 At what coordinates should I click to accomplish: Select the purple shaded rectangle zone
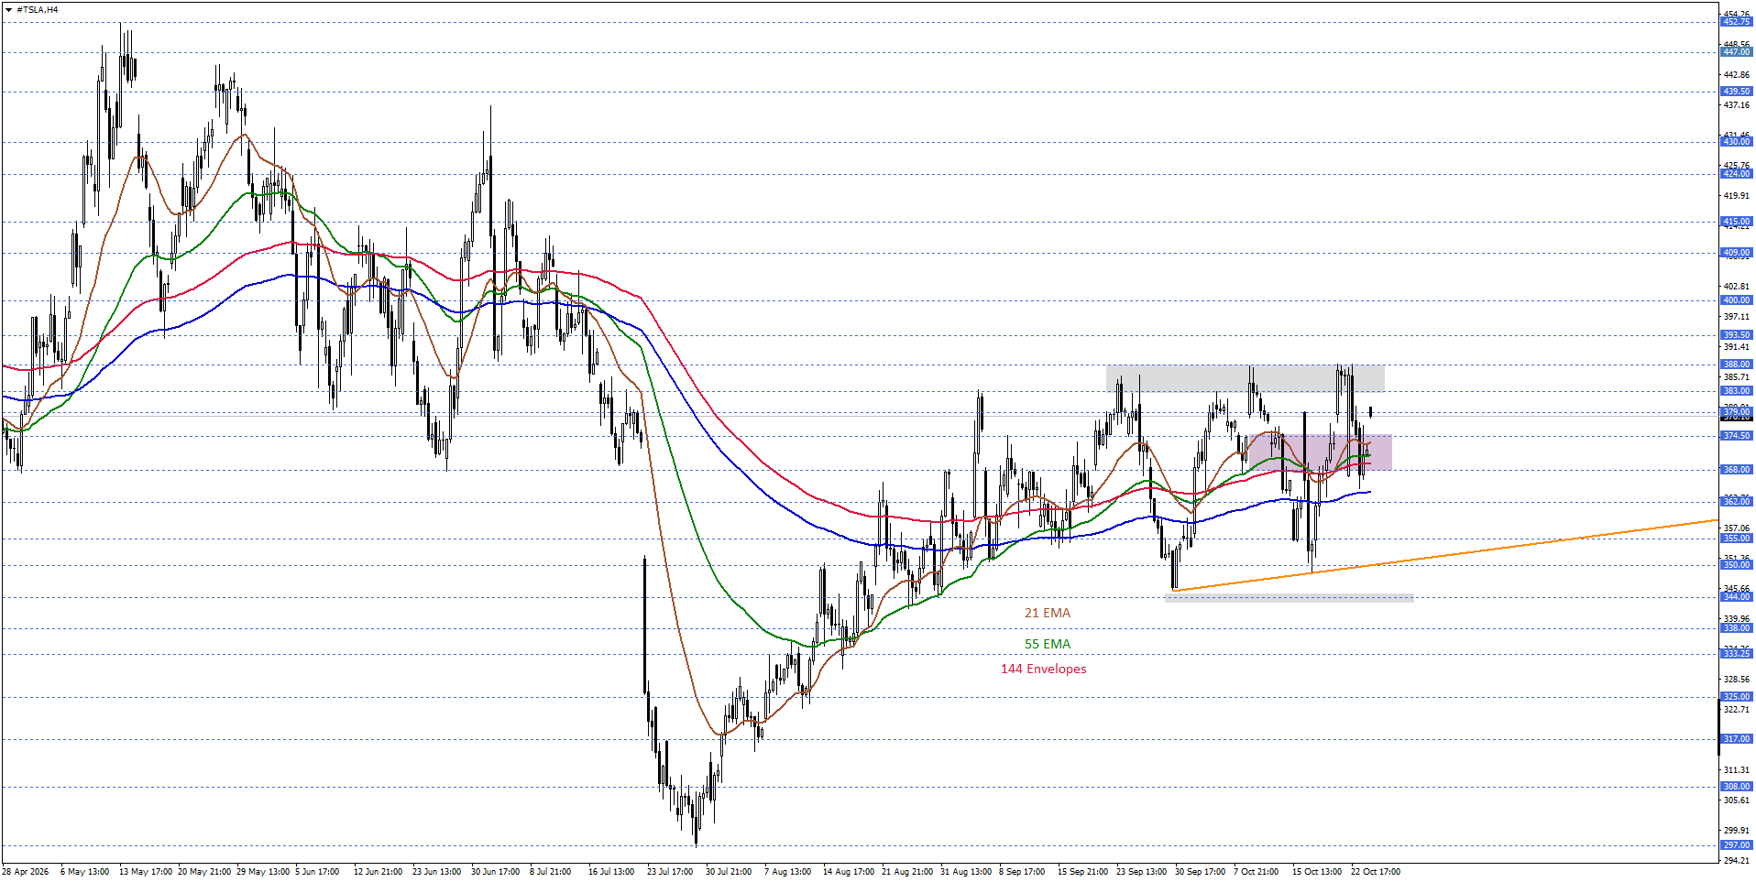(x=1320, y=452)
